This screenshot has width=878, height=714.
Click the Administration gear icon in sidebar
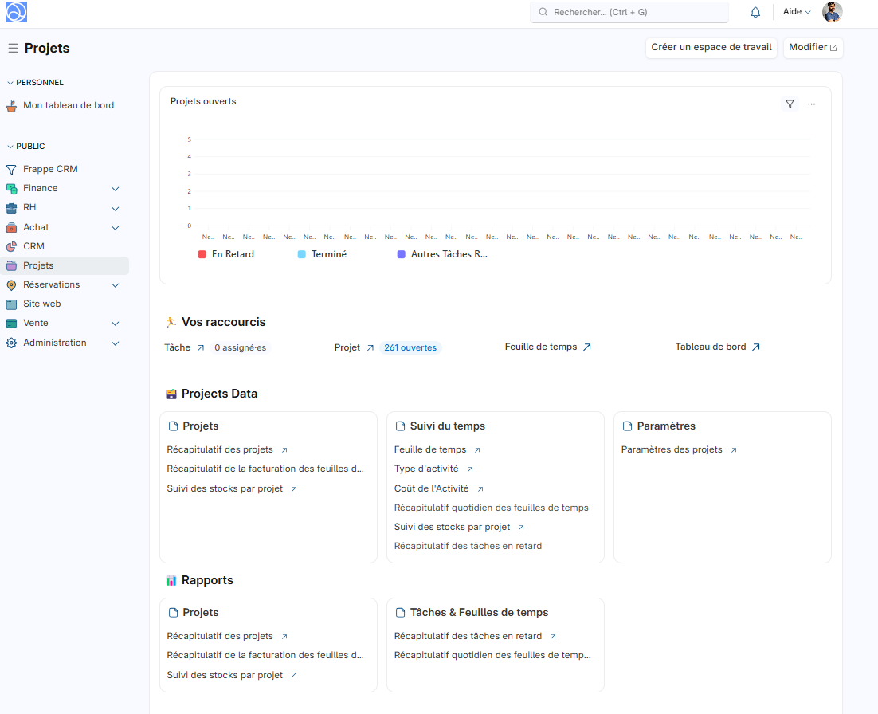click(x=11, y=343)
